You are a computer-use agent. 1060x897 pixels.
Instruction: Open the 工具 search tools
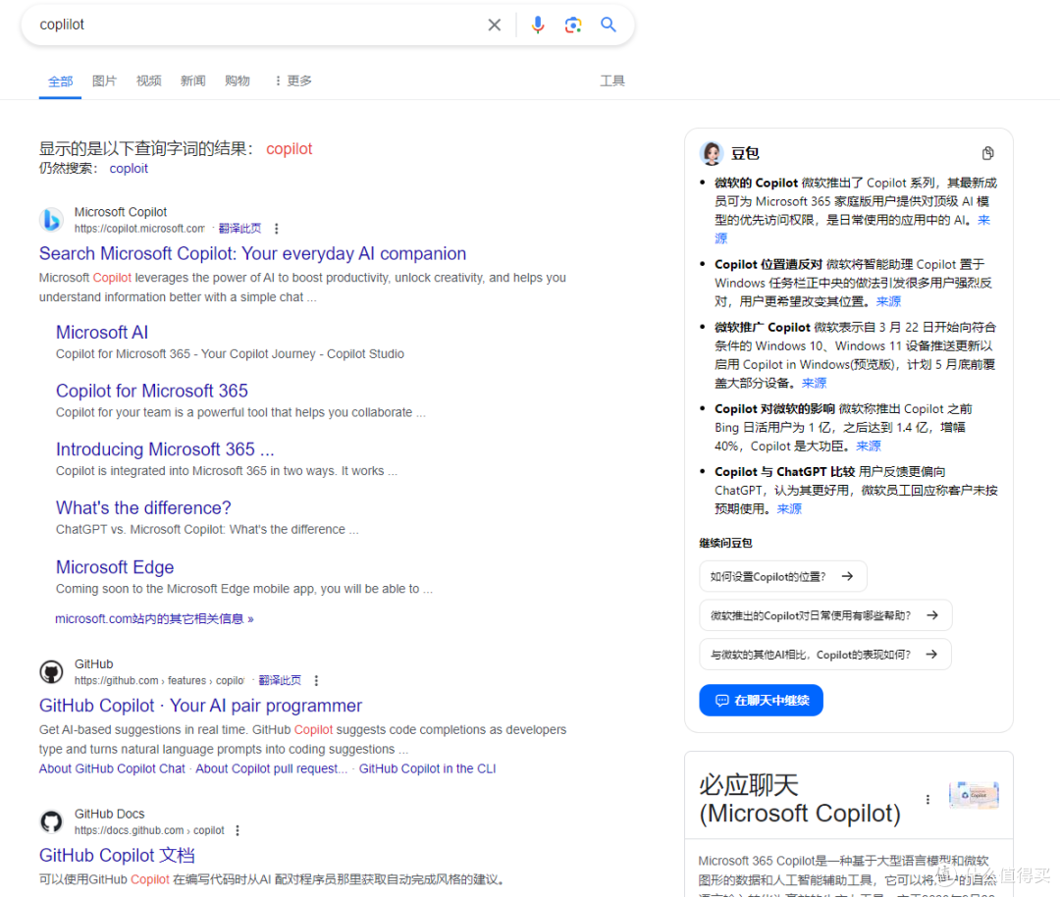click(612, 81)
